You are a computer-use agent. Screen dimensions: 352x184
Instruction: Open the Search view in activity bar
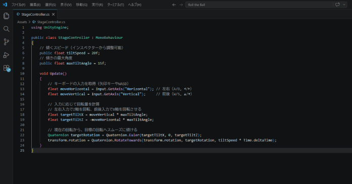click(6, 29)
